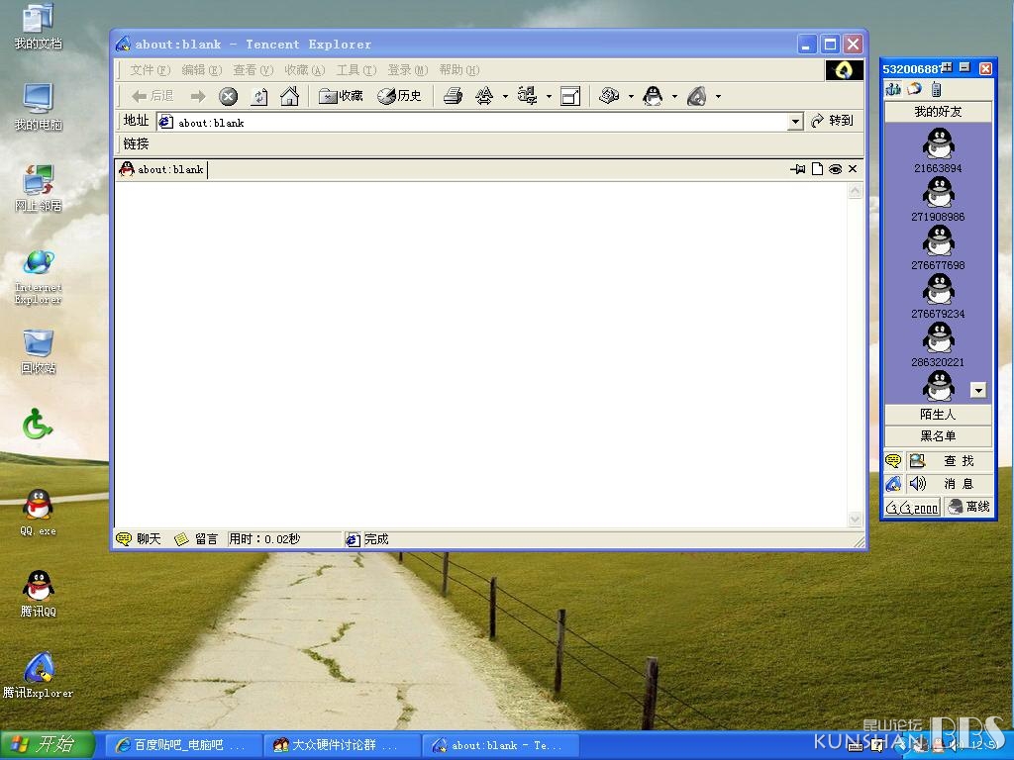
Task: Select QQ contact 21663894
Action: (x=938, y=150)
